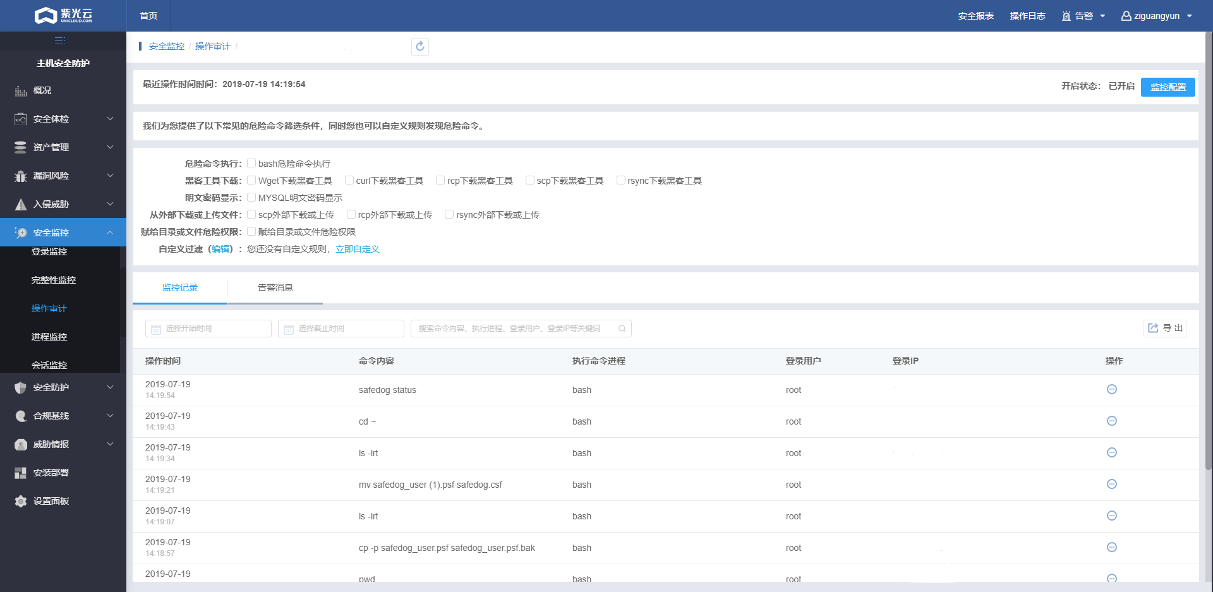Click the UniCloud logo

(63, 15)
